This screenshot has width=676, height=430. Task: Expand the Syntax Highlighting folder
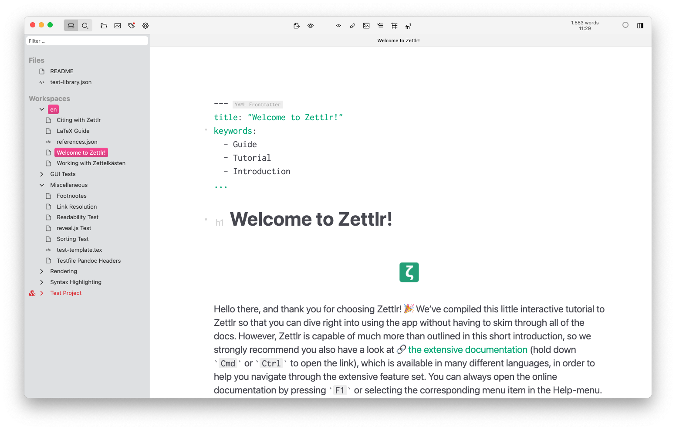42,282
